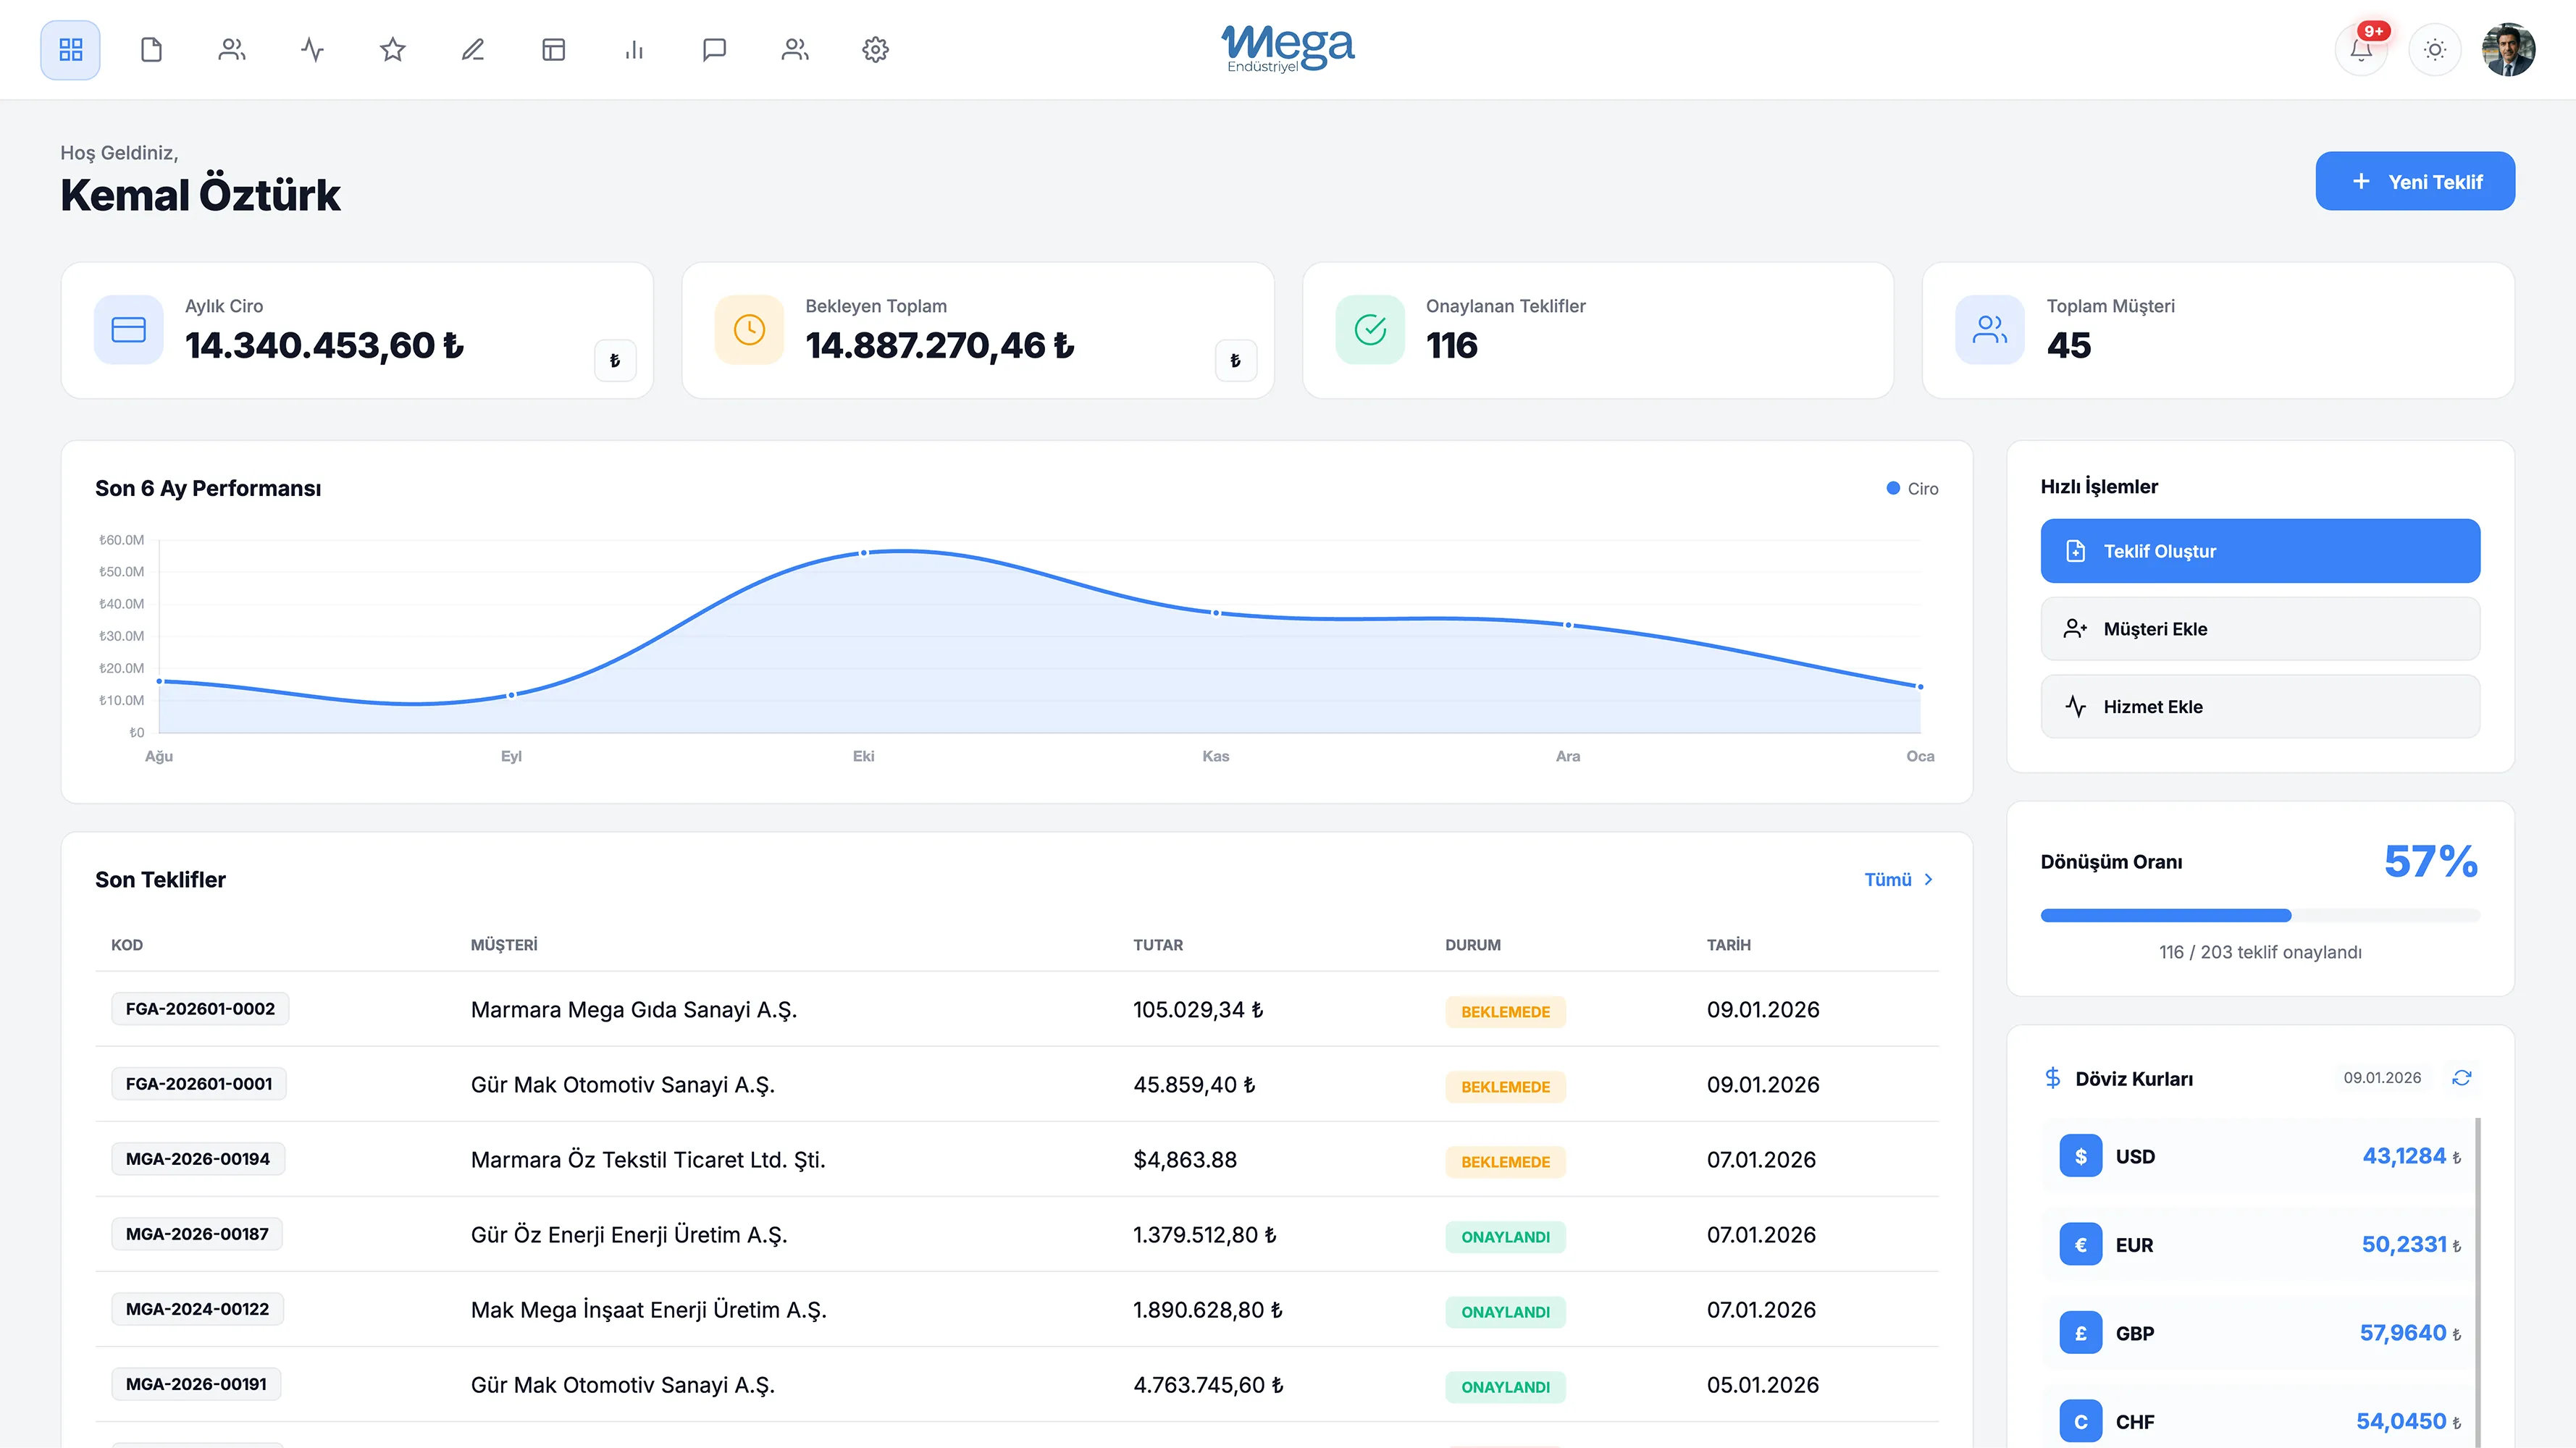Open the pencil edit nav icon
The height and width of the screenshot is (1448, 2576).
473,49
